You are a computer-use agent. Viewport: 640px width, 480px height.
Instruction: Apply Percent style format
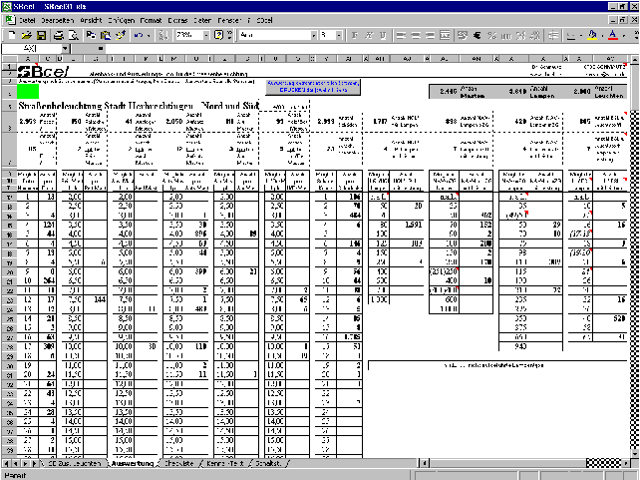[491, 36]
